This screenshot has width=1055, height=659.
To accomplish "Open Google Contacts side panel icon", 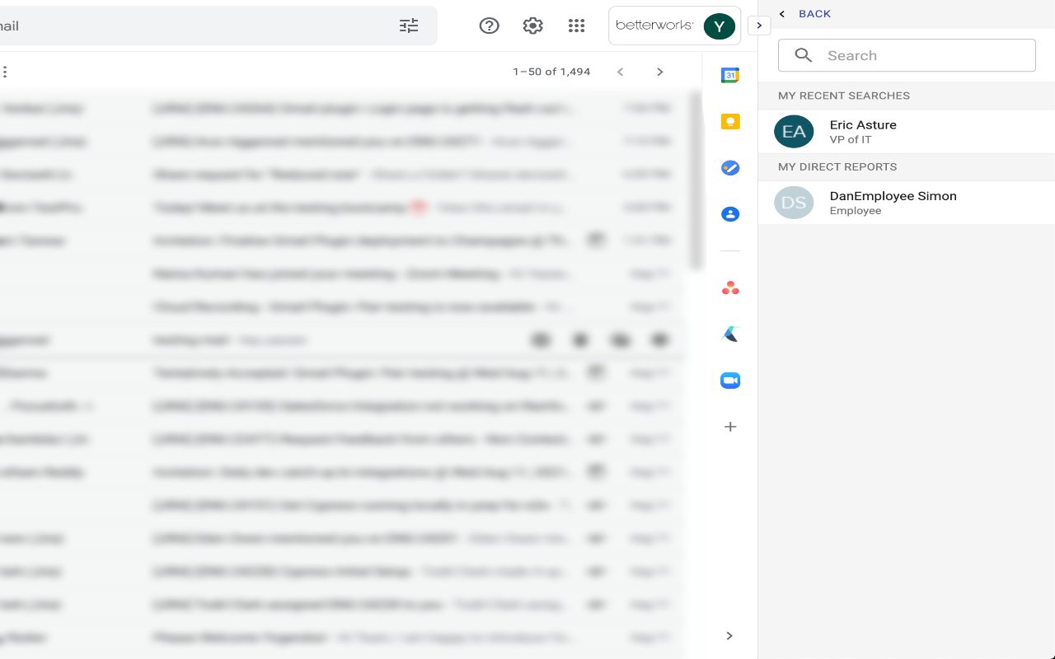I will click(730, 214).
